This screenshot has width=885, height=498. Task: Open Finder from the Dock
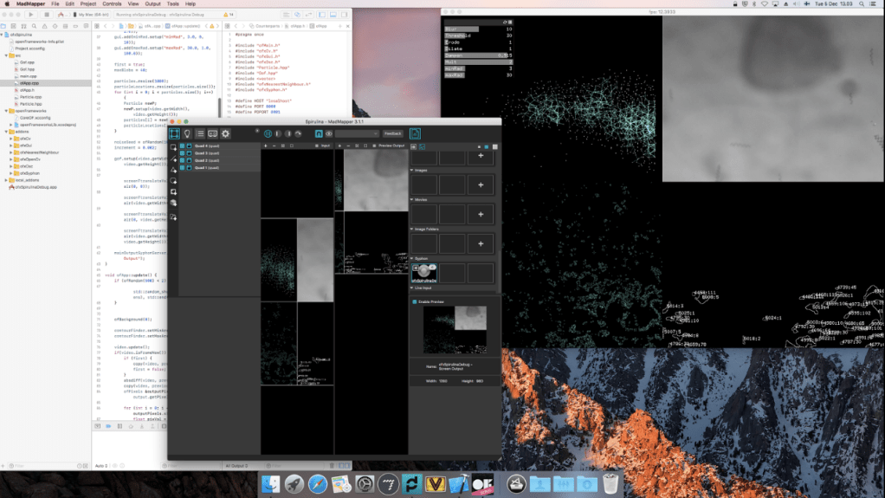pos(270,484)
